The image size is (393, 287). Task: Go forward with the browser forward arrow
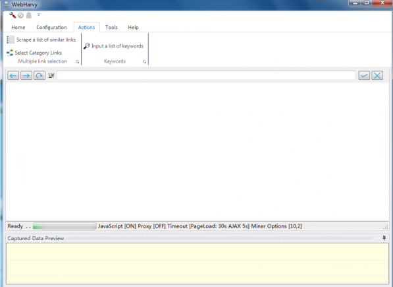(x=26, y=75)
